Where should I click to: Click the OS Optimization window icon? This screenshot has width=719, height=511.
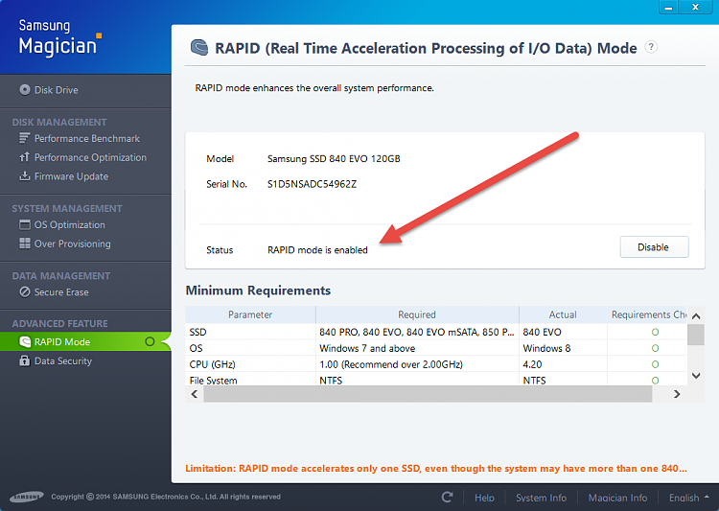[x=25, y=224]
